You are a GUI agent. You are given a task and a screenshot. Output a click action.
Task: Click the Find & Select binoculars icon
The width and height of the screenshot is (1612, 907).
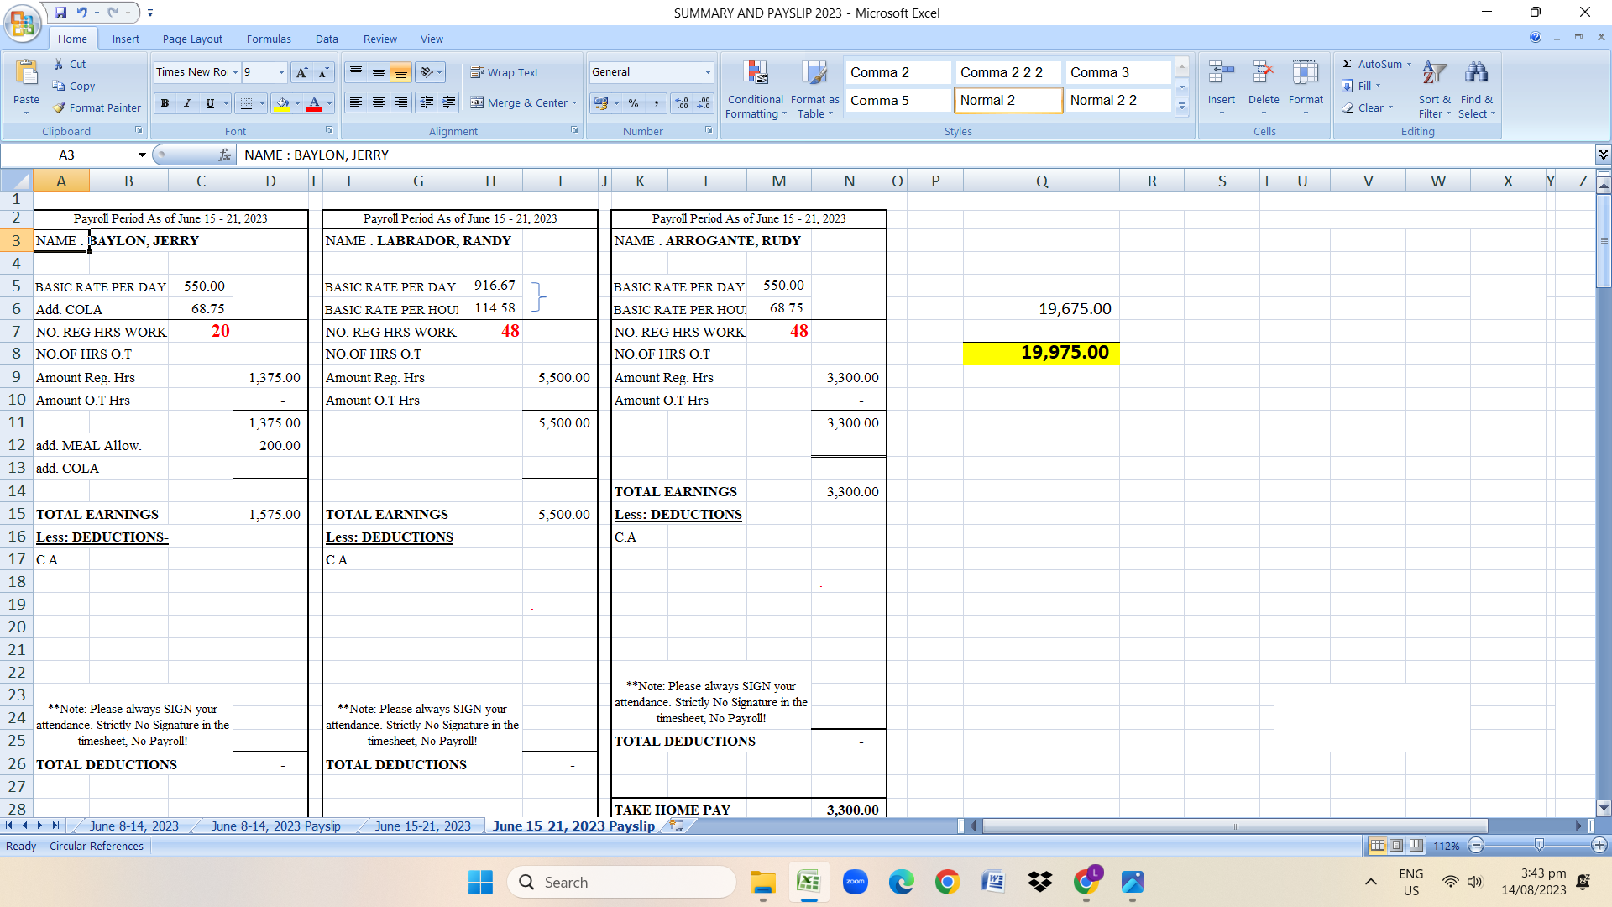point(1476,74)
